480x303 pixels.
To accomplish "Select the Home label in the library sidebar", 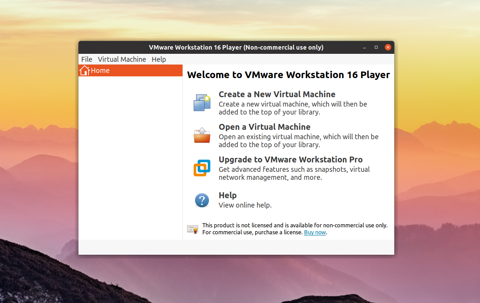I will point(100,70).
